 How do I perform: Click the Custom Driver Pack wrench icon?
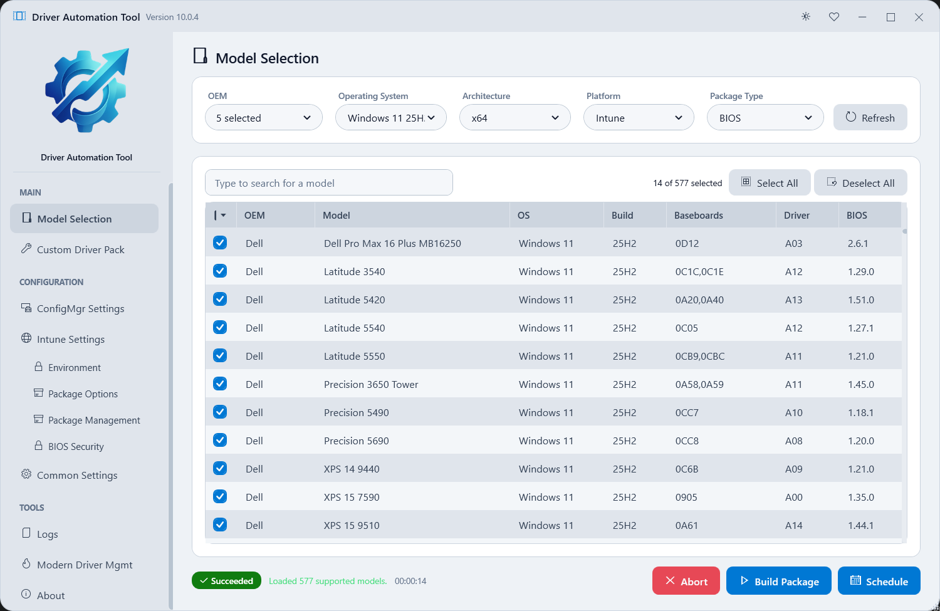click(x=26, y=249)
